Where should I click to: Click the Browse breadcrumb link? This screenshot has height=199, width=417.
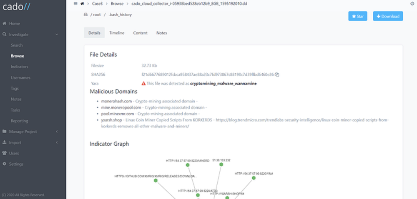(116, 4)
